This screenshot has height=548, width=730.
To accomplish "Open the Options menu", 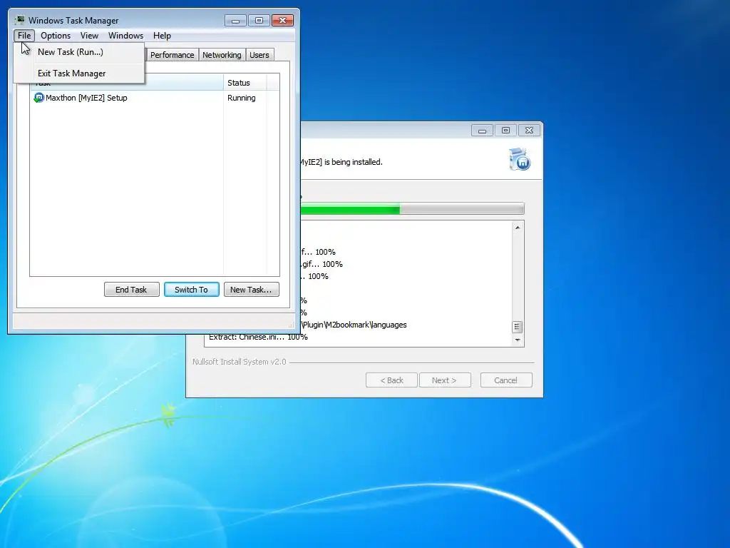I will 56,36.
